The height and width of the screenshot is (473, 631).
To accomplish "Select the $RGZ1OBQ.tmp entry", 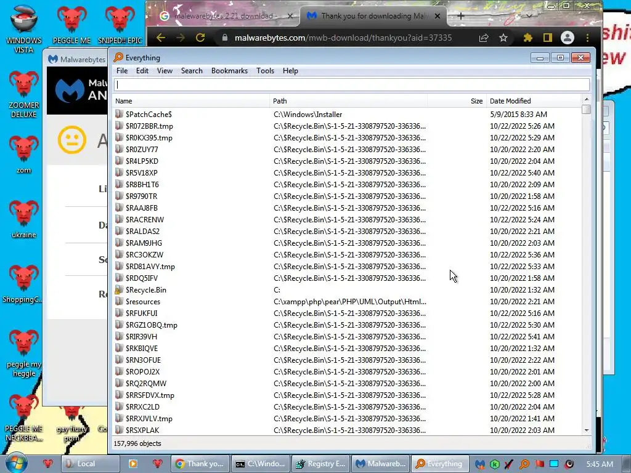I will [347, 325].
